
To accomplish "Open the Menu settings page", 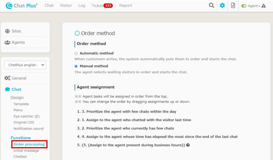I will pos(18,110).
